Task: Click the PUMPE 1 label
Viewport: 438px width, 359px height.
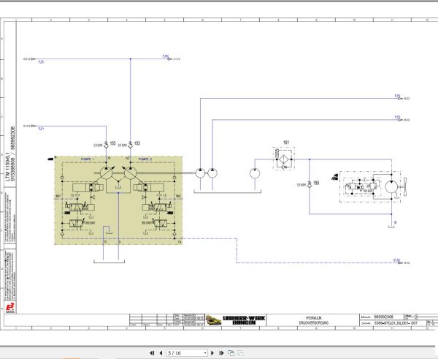Action: [88, 159]
